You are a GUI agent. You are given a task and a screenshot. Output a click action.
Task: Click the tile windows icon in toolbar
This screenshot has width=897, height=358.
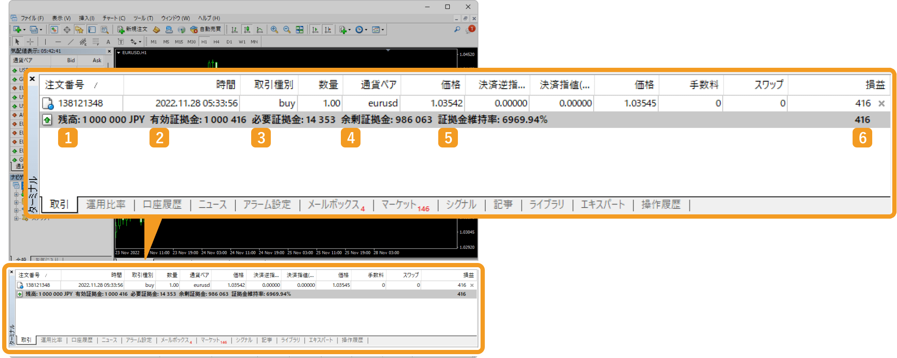(300, 29)
